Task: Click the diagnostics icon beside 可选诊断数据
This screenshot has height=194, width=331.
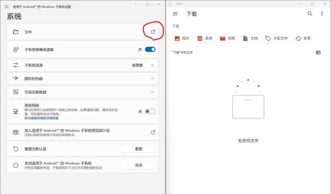Action: 16,92
